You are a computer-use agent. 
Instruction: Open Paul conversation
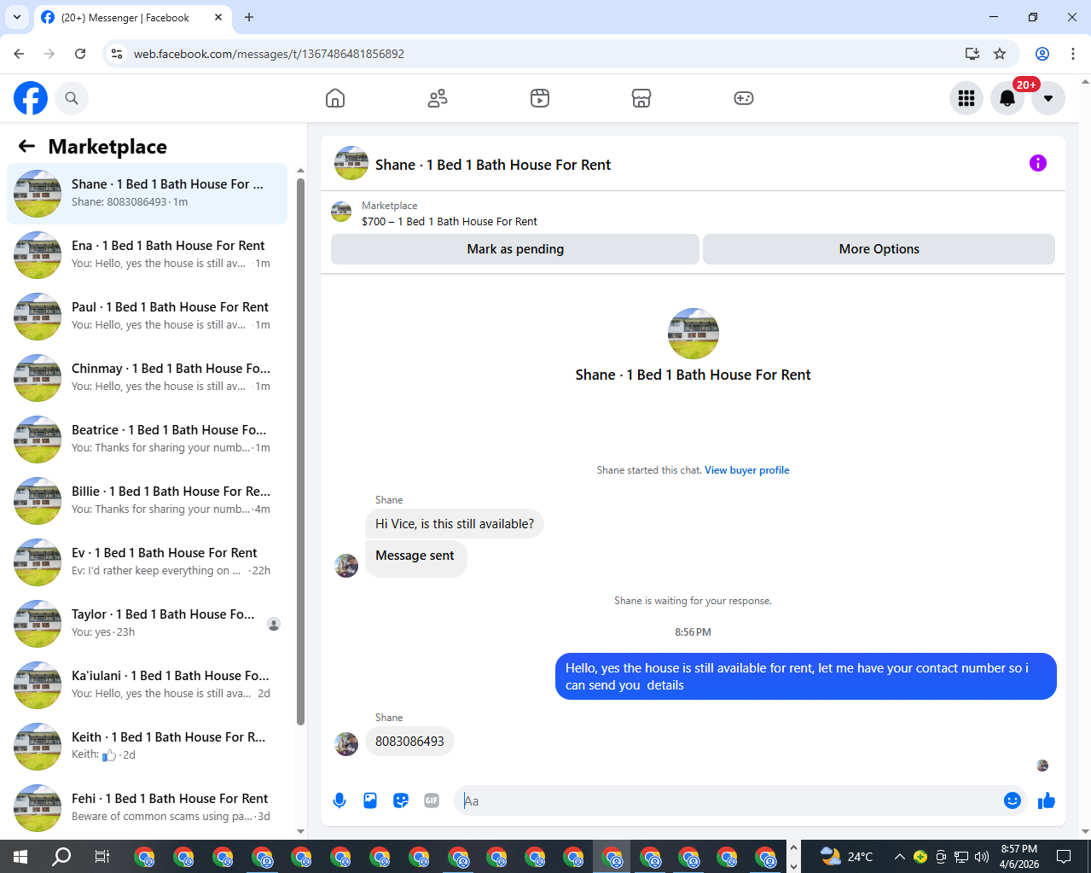point(147,317)
